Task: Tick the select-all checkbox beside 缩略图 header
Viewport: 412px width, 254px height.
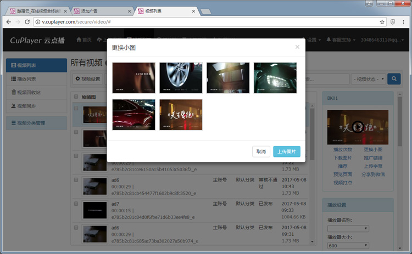Action: click(76, 97)
